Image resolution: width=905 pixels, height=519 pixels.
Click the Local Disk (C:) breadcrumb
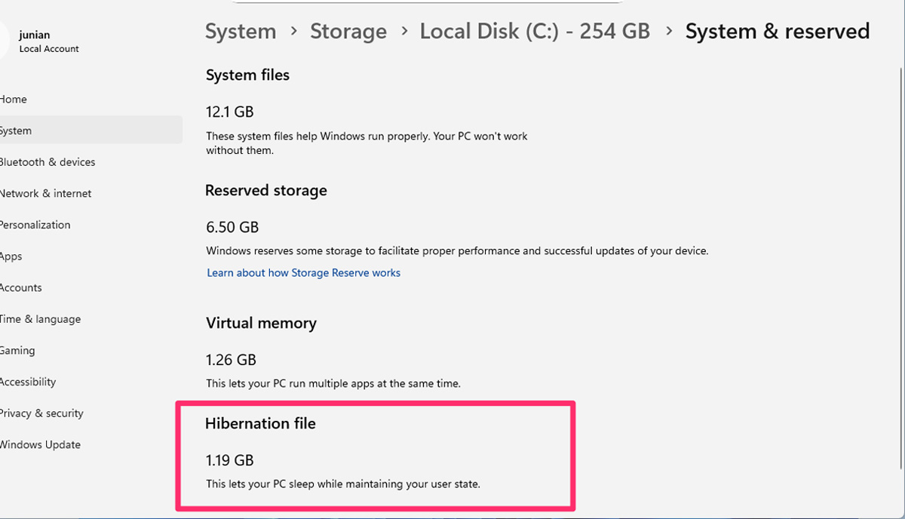coord(534,32)
